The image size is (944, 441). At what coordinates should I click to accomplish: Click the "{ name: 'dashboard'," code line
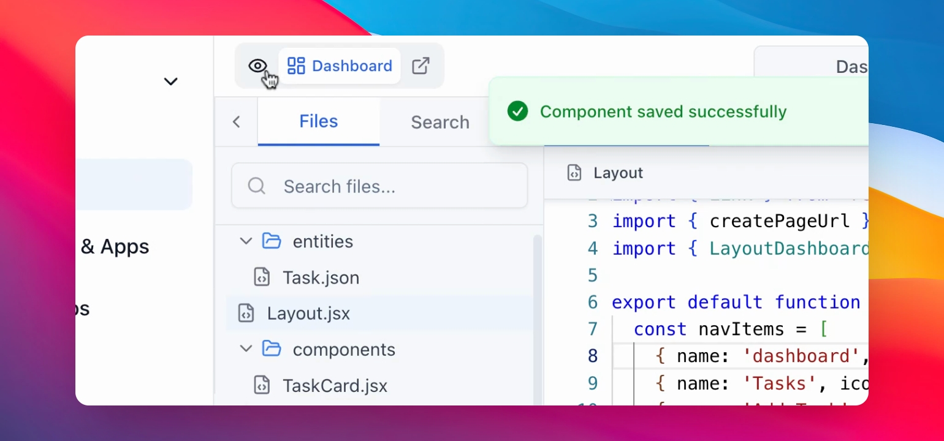[x=762, y=356]
